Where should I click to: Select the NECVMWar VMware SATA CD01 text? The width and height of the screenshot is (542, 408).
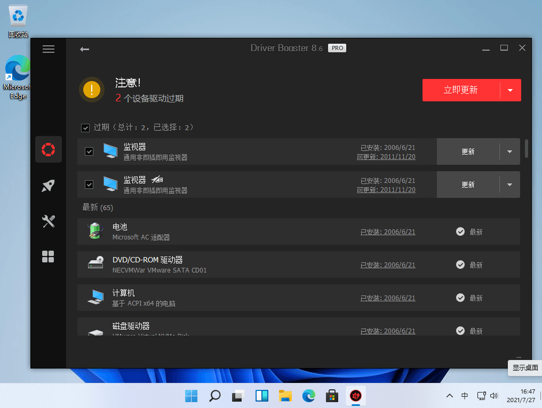tap(160, 270)
